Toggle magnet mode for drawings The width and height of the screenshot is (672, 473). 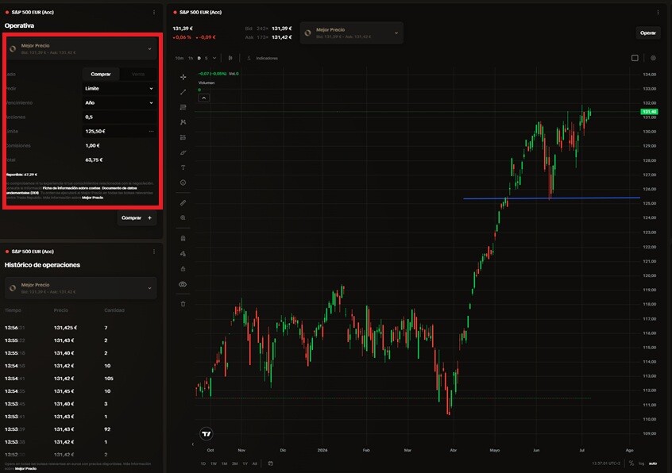click(x=183, y=238)
